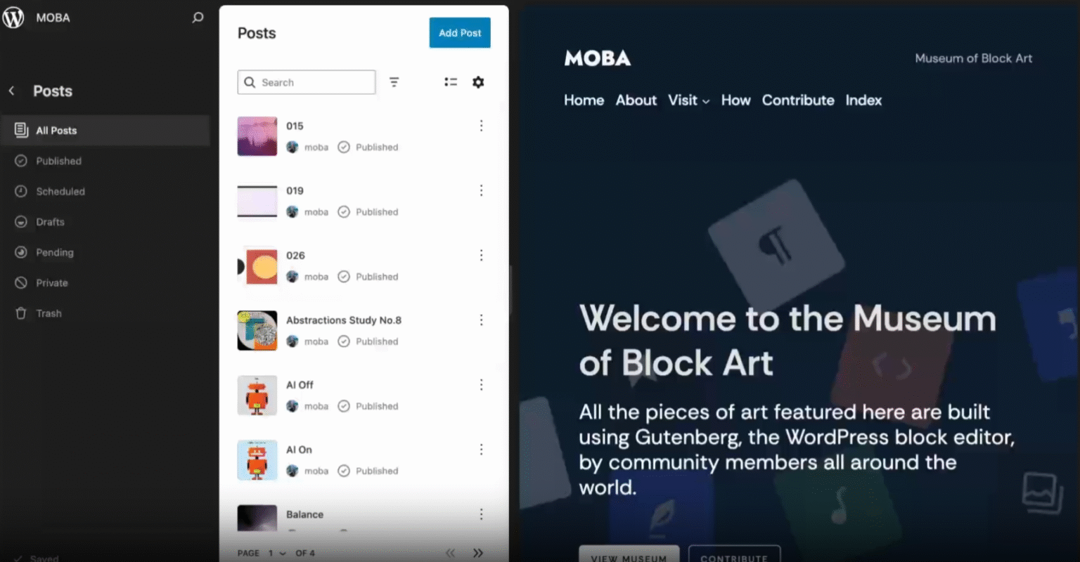The image size is (1080, 562).
Task: Switch layout with the list view icon
Action: pyautogui.click(x=451, y=82)
